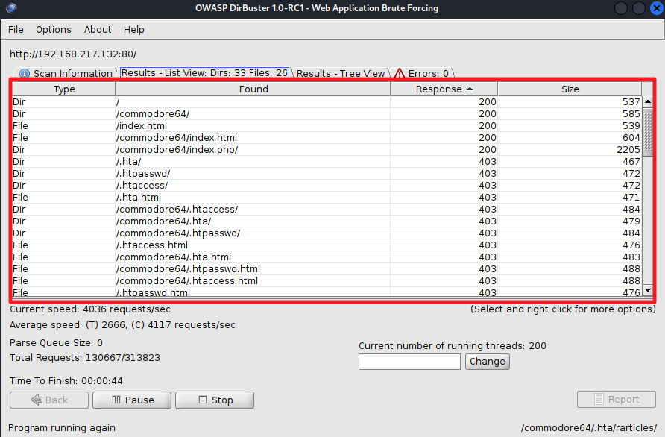Viewport: 665px width, 437px height.
Task: Click the Change threads button
Action: pos(488,362)
